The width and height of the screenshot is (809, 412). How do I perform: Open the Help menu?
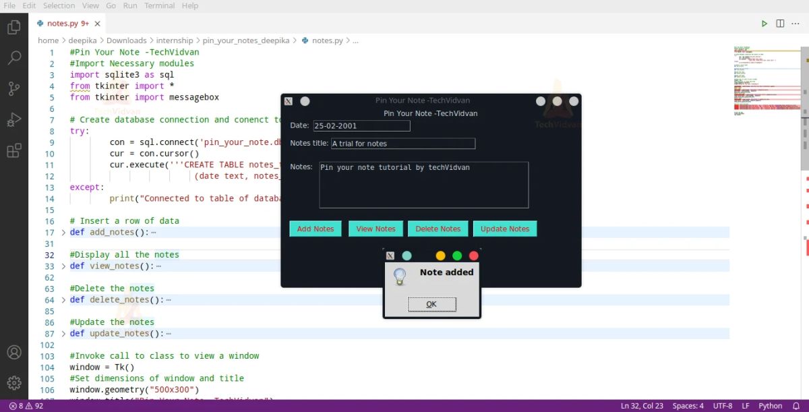(190, 5)
